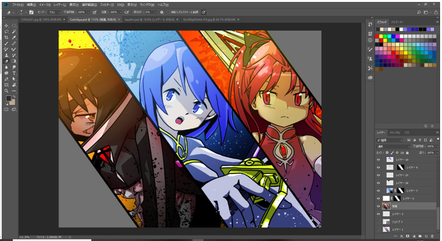
Task: Hide レイヤー 10 using its eye icon
Action: point(378,160)
